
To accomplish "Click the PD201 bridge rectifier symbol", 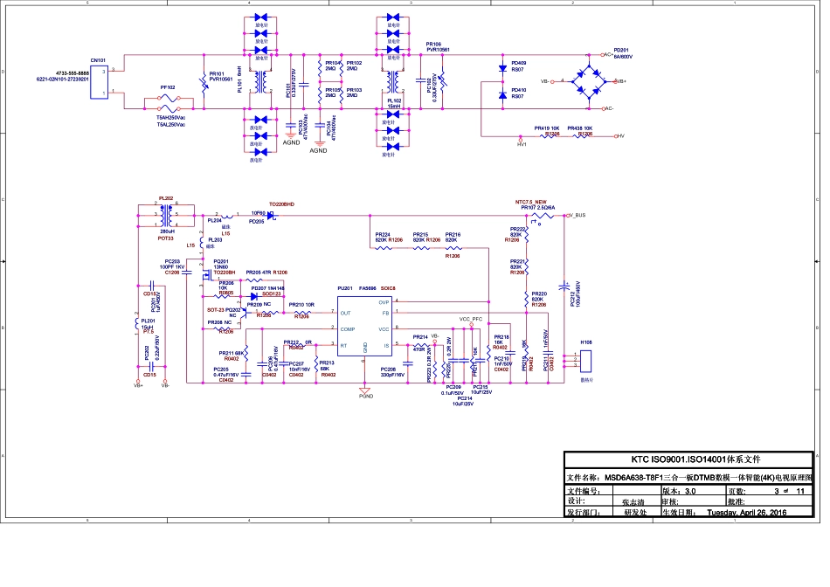I will (x=584, y=80).
